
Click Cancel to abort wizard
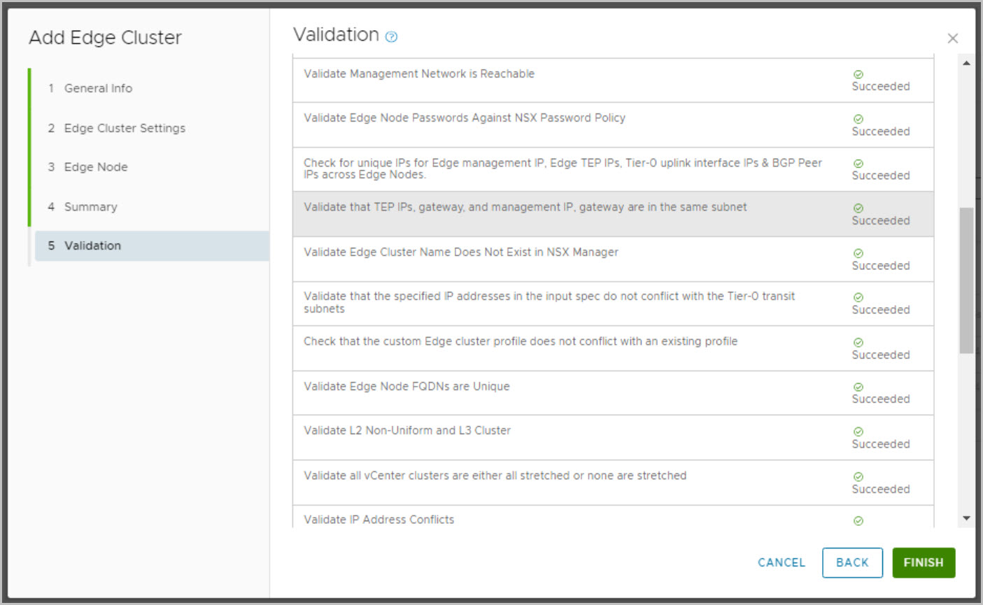click(x=782, y=562)
